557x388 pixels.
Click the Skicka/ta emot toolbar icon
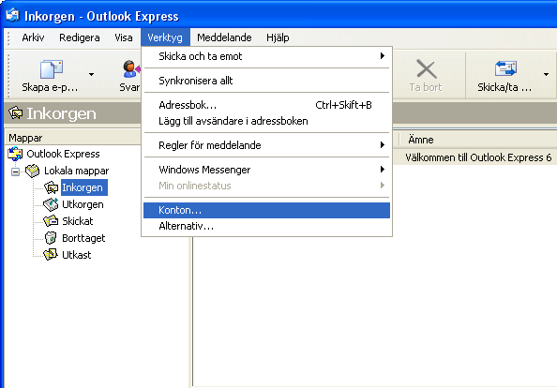pos(505,68)
